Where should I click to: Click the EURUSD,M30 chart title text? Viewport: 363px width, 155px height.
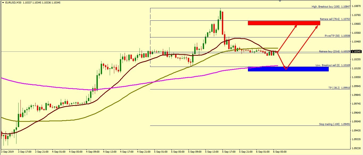tap(13, 3)
